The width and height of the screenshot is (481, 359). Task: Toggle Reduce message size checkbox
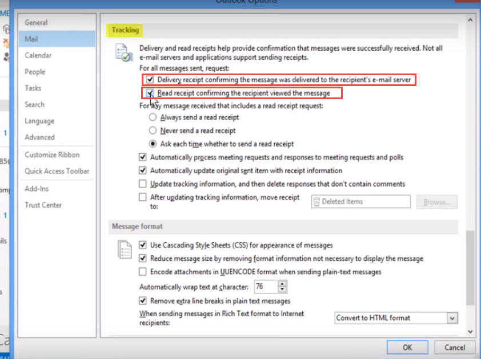[x=143, y=259]
